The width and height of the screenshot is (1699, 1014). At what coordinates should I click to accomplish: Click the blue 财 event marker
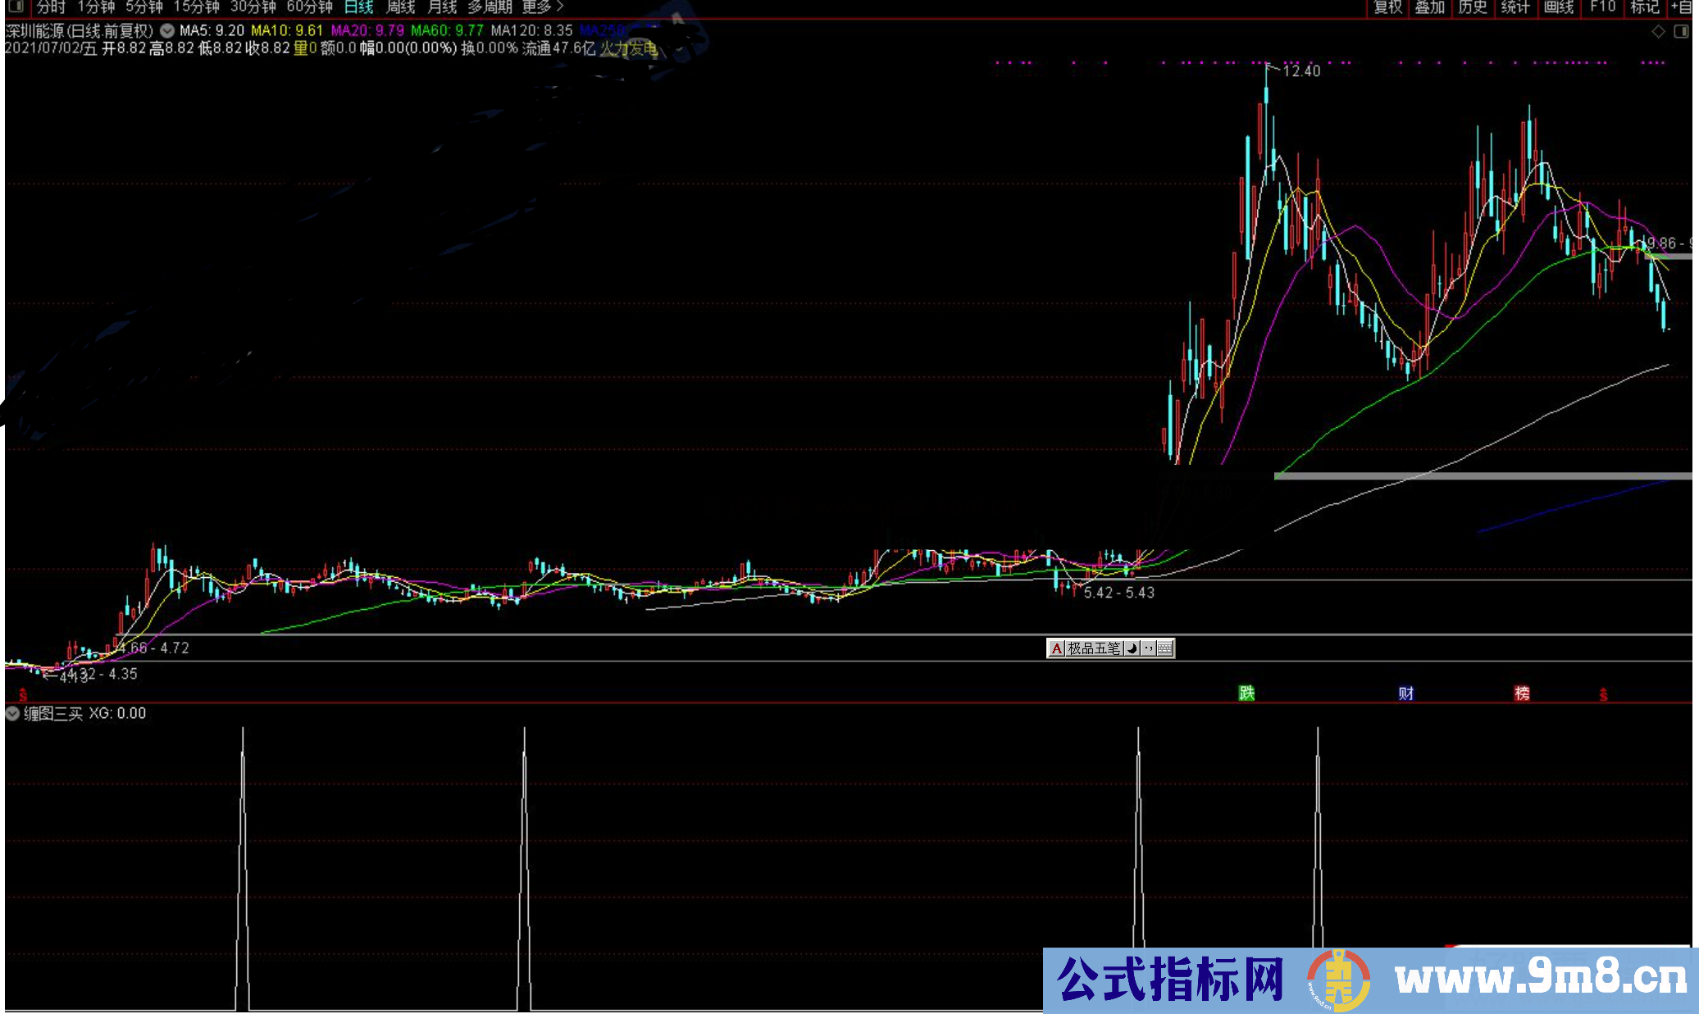click(1406, 693)
